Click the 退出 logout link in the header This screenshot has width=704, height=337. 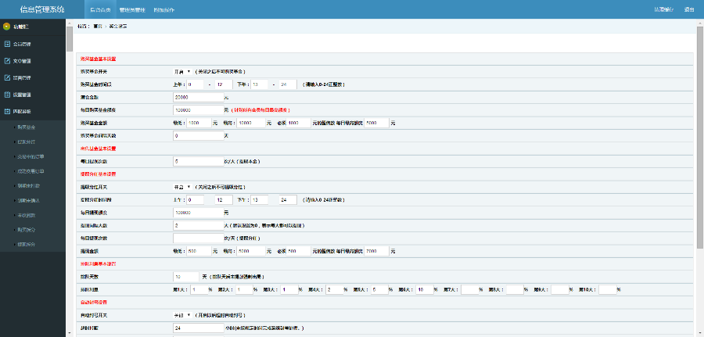coord(688,10)
